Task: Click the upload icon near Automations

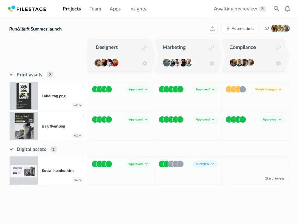Action: point(212,28)
